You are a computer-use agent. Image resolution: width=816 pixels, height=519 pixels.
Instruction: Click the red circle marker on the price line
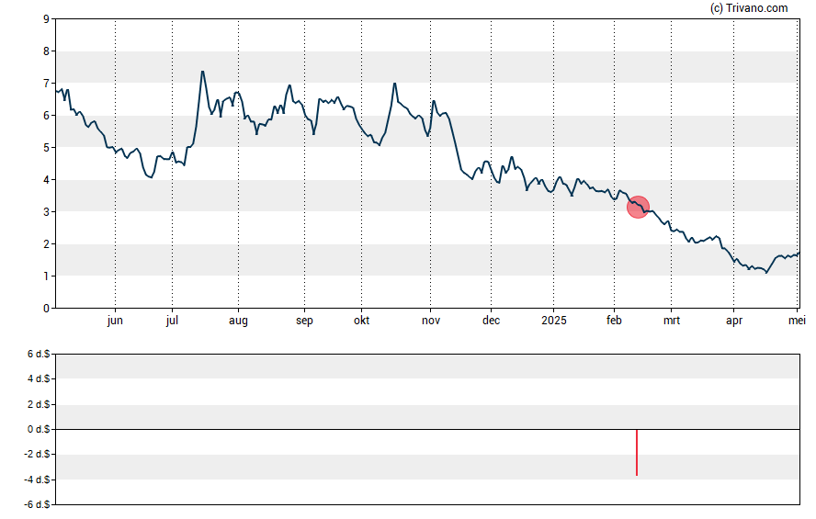[638, 207]
